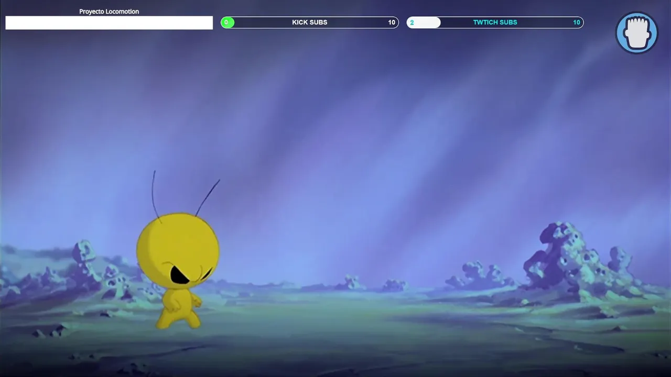Click the TWITCH SUBS progress bar
This screenshot has width=671, height=377.
point(495,23)
